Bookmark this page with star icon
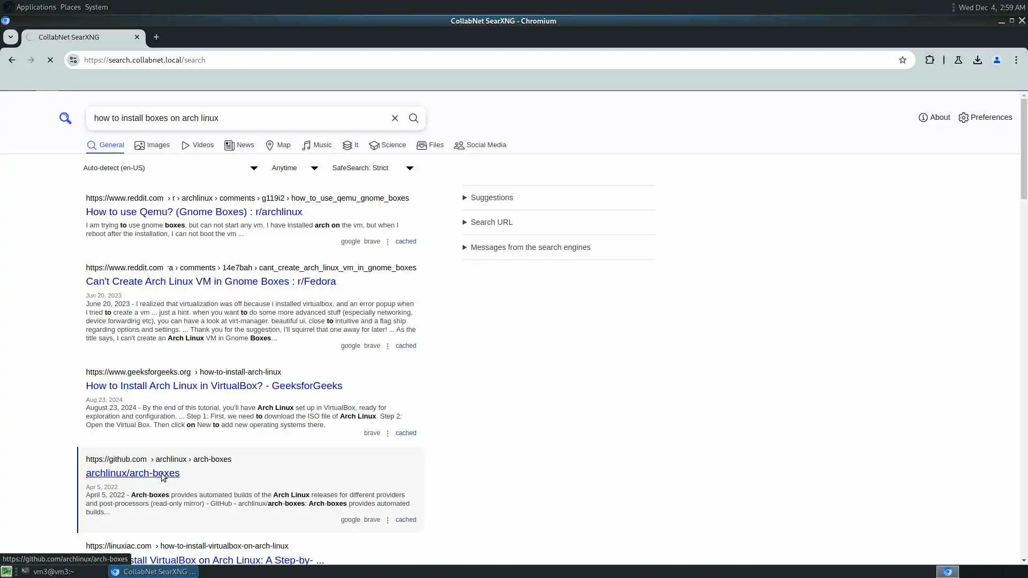 point(903,60)
